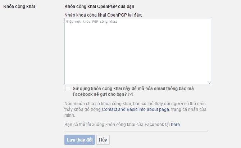Click the word 'mình.' ending the sharing paragraph

pos(70,115)
